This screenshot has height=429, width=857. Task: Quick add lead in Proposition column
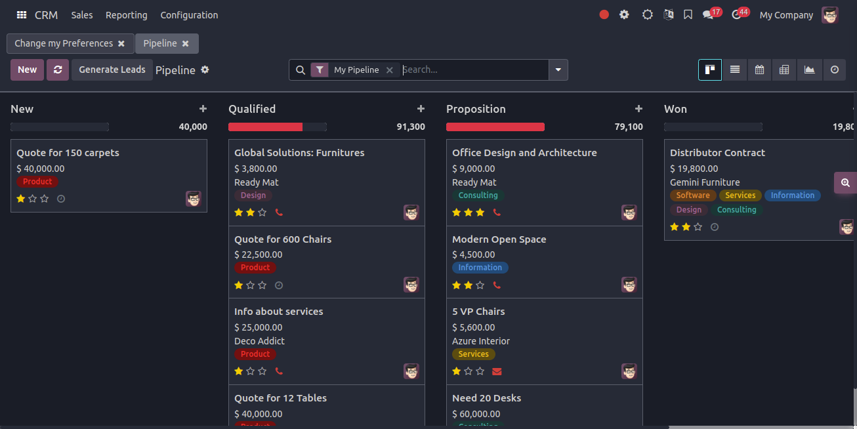click(638, 109)
